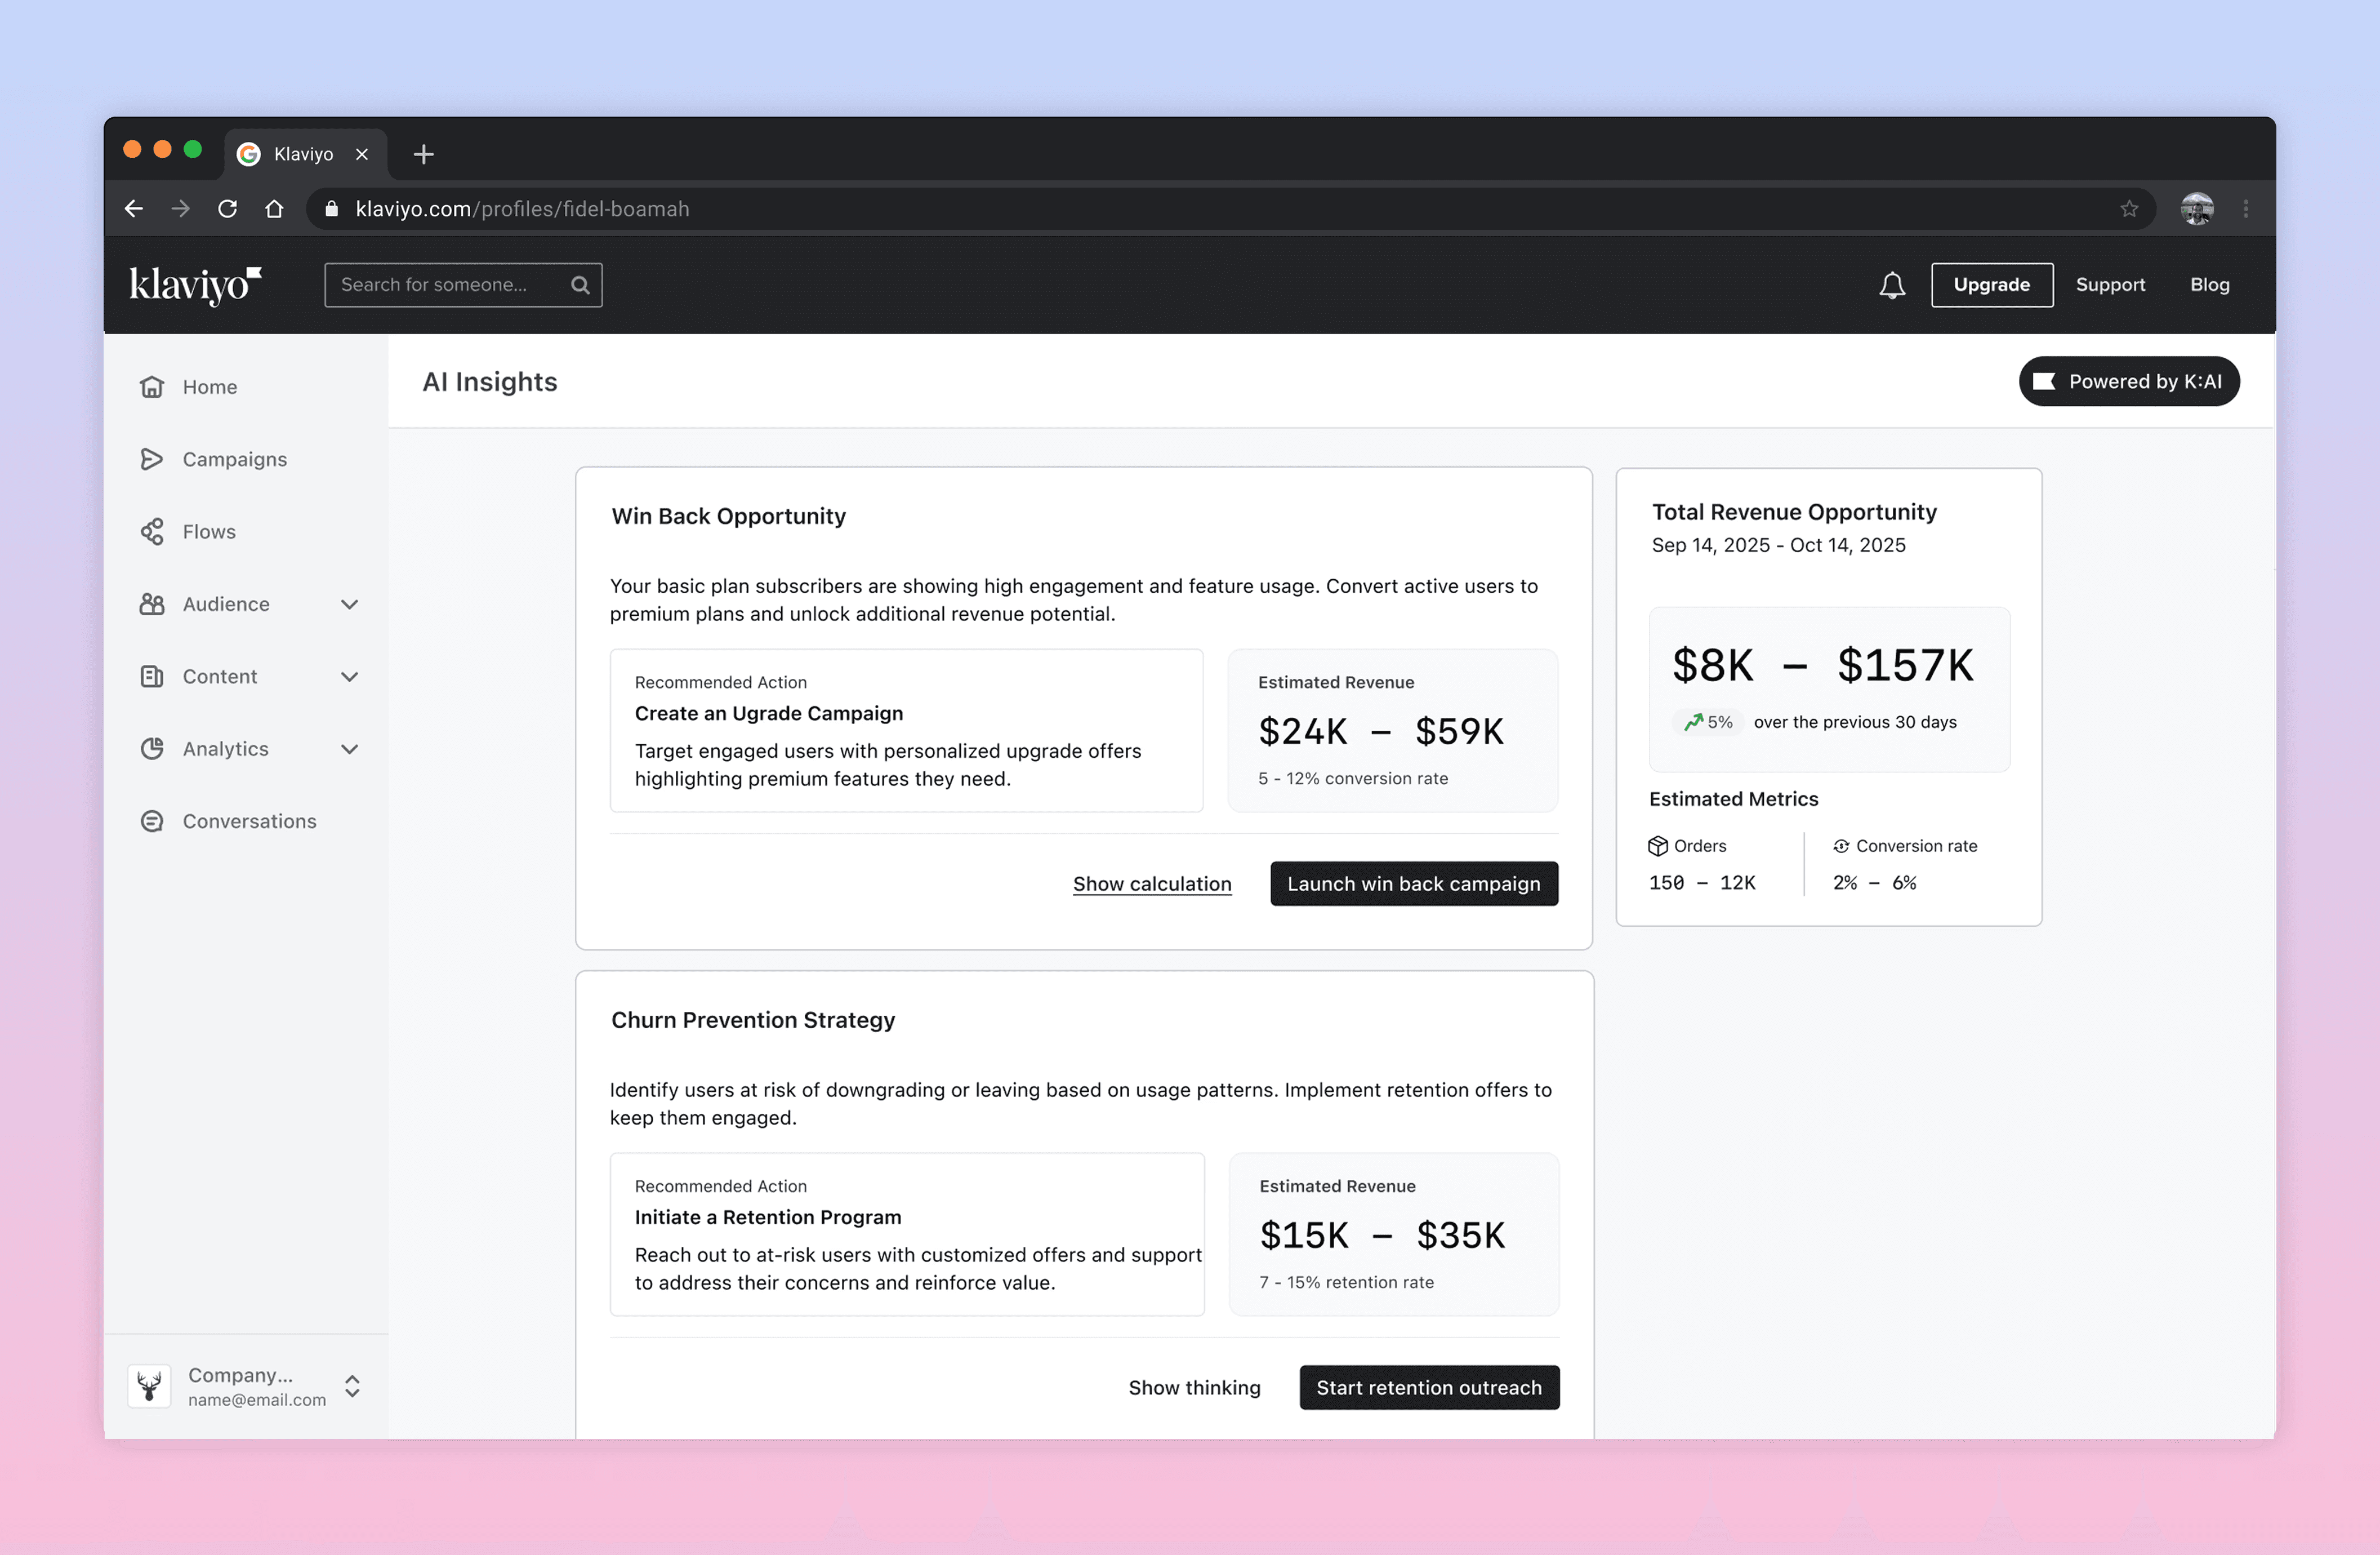This screenshot has height=1555, width=2380.
Task: Click Launch win back campaign button
Action: 1413,883
